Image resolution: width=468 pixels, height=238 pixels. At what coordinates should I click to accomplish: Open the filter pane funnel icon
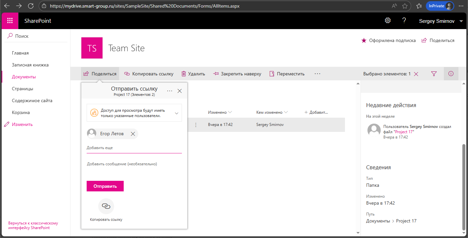(x=434, y=74)
